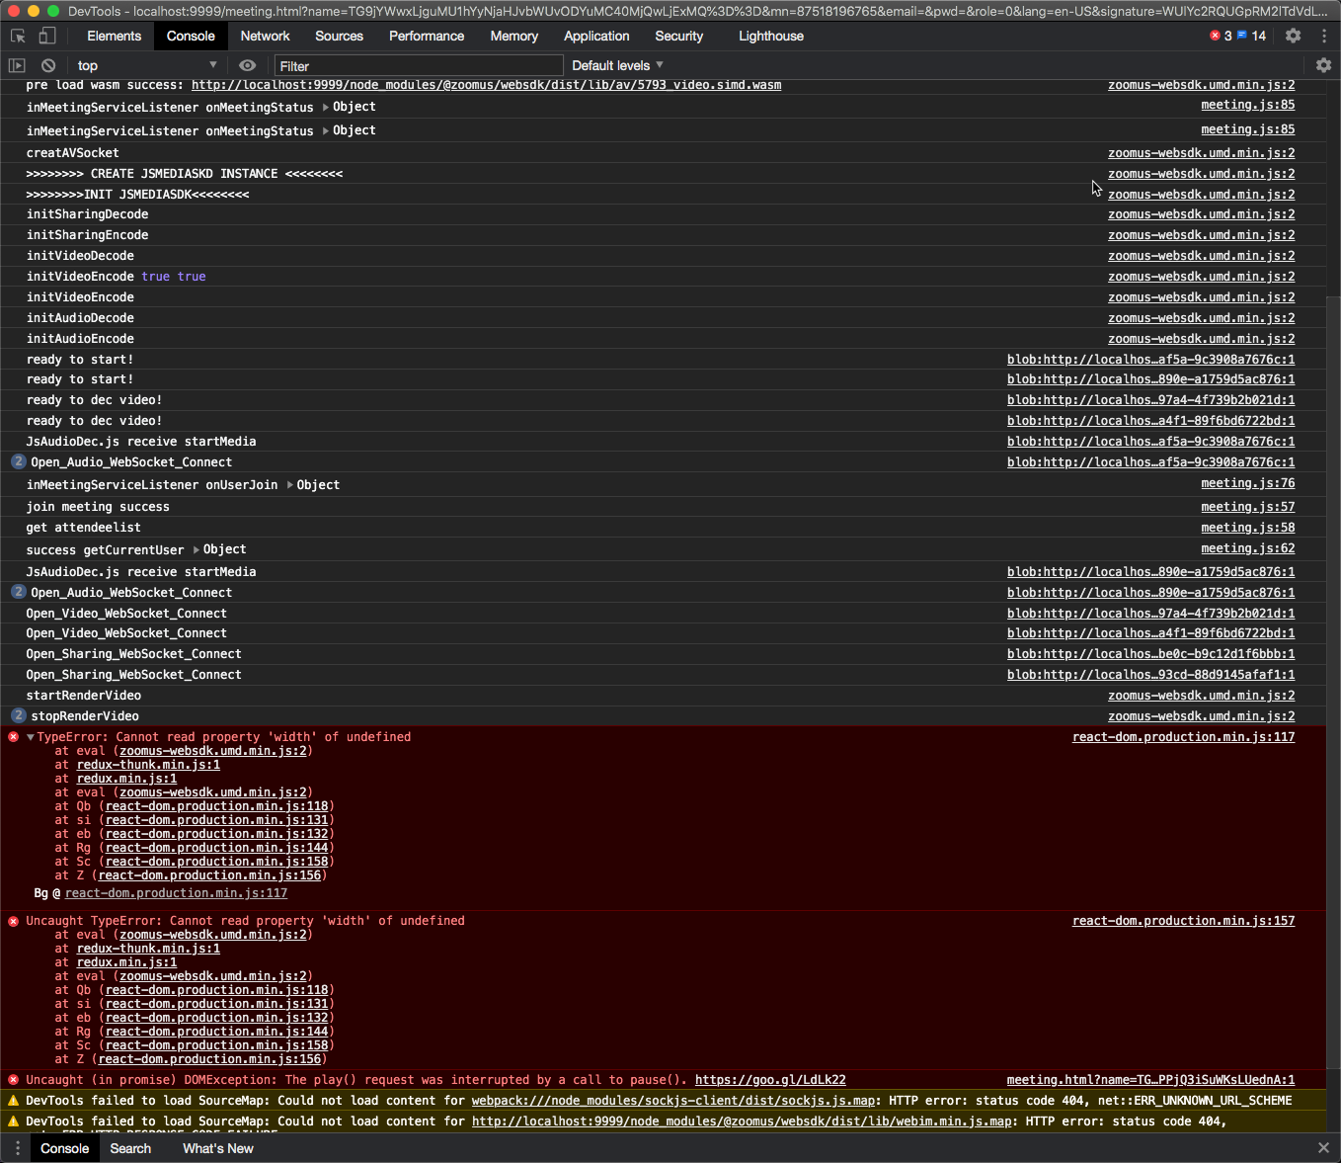This screenshot has height=1163, width=1341.
Task: Switch to the Elements tab
Action: [115, 36]
